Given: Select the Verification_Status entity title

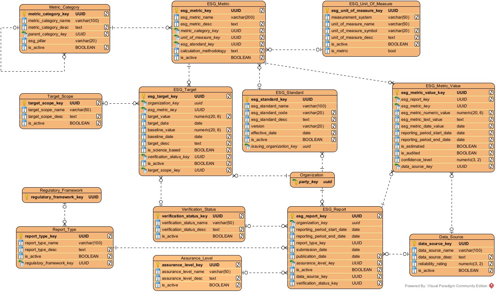Looking at the screenshot, I should coord(199,209).
